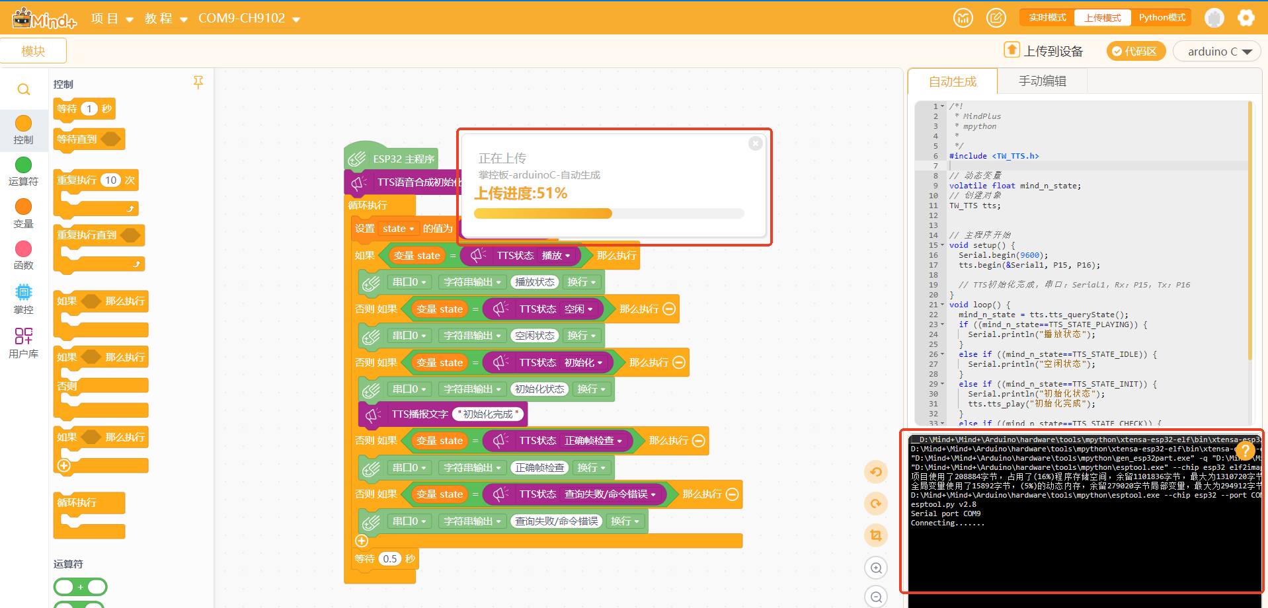Fold the else-if block at line 26
1268x608 pixels.
(943, 354)
